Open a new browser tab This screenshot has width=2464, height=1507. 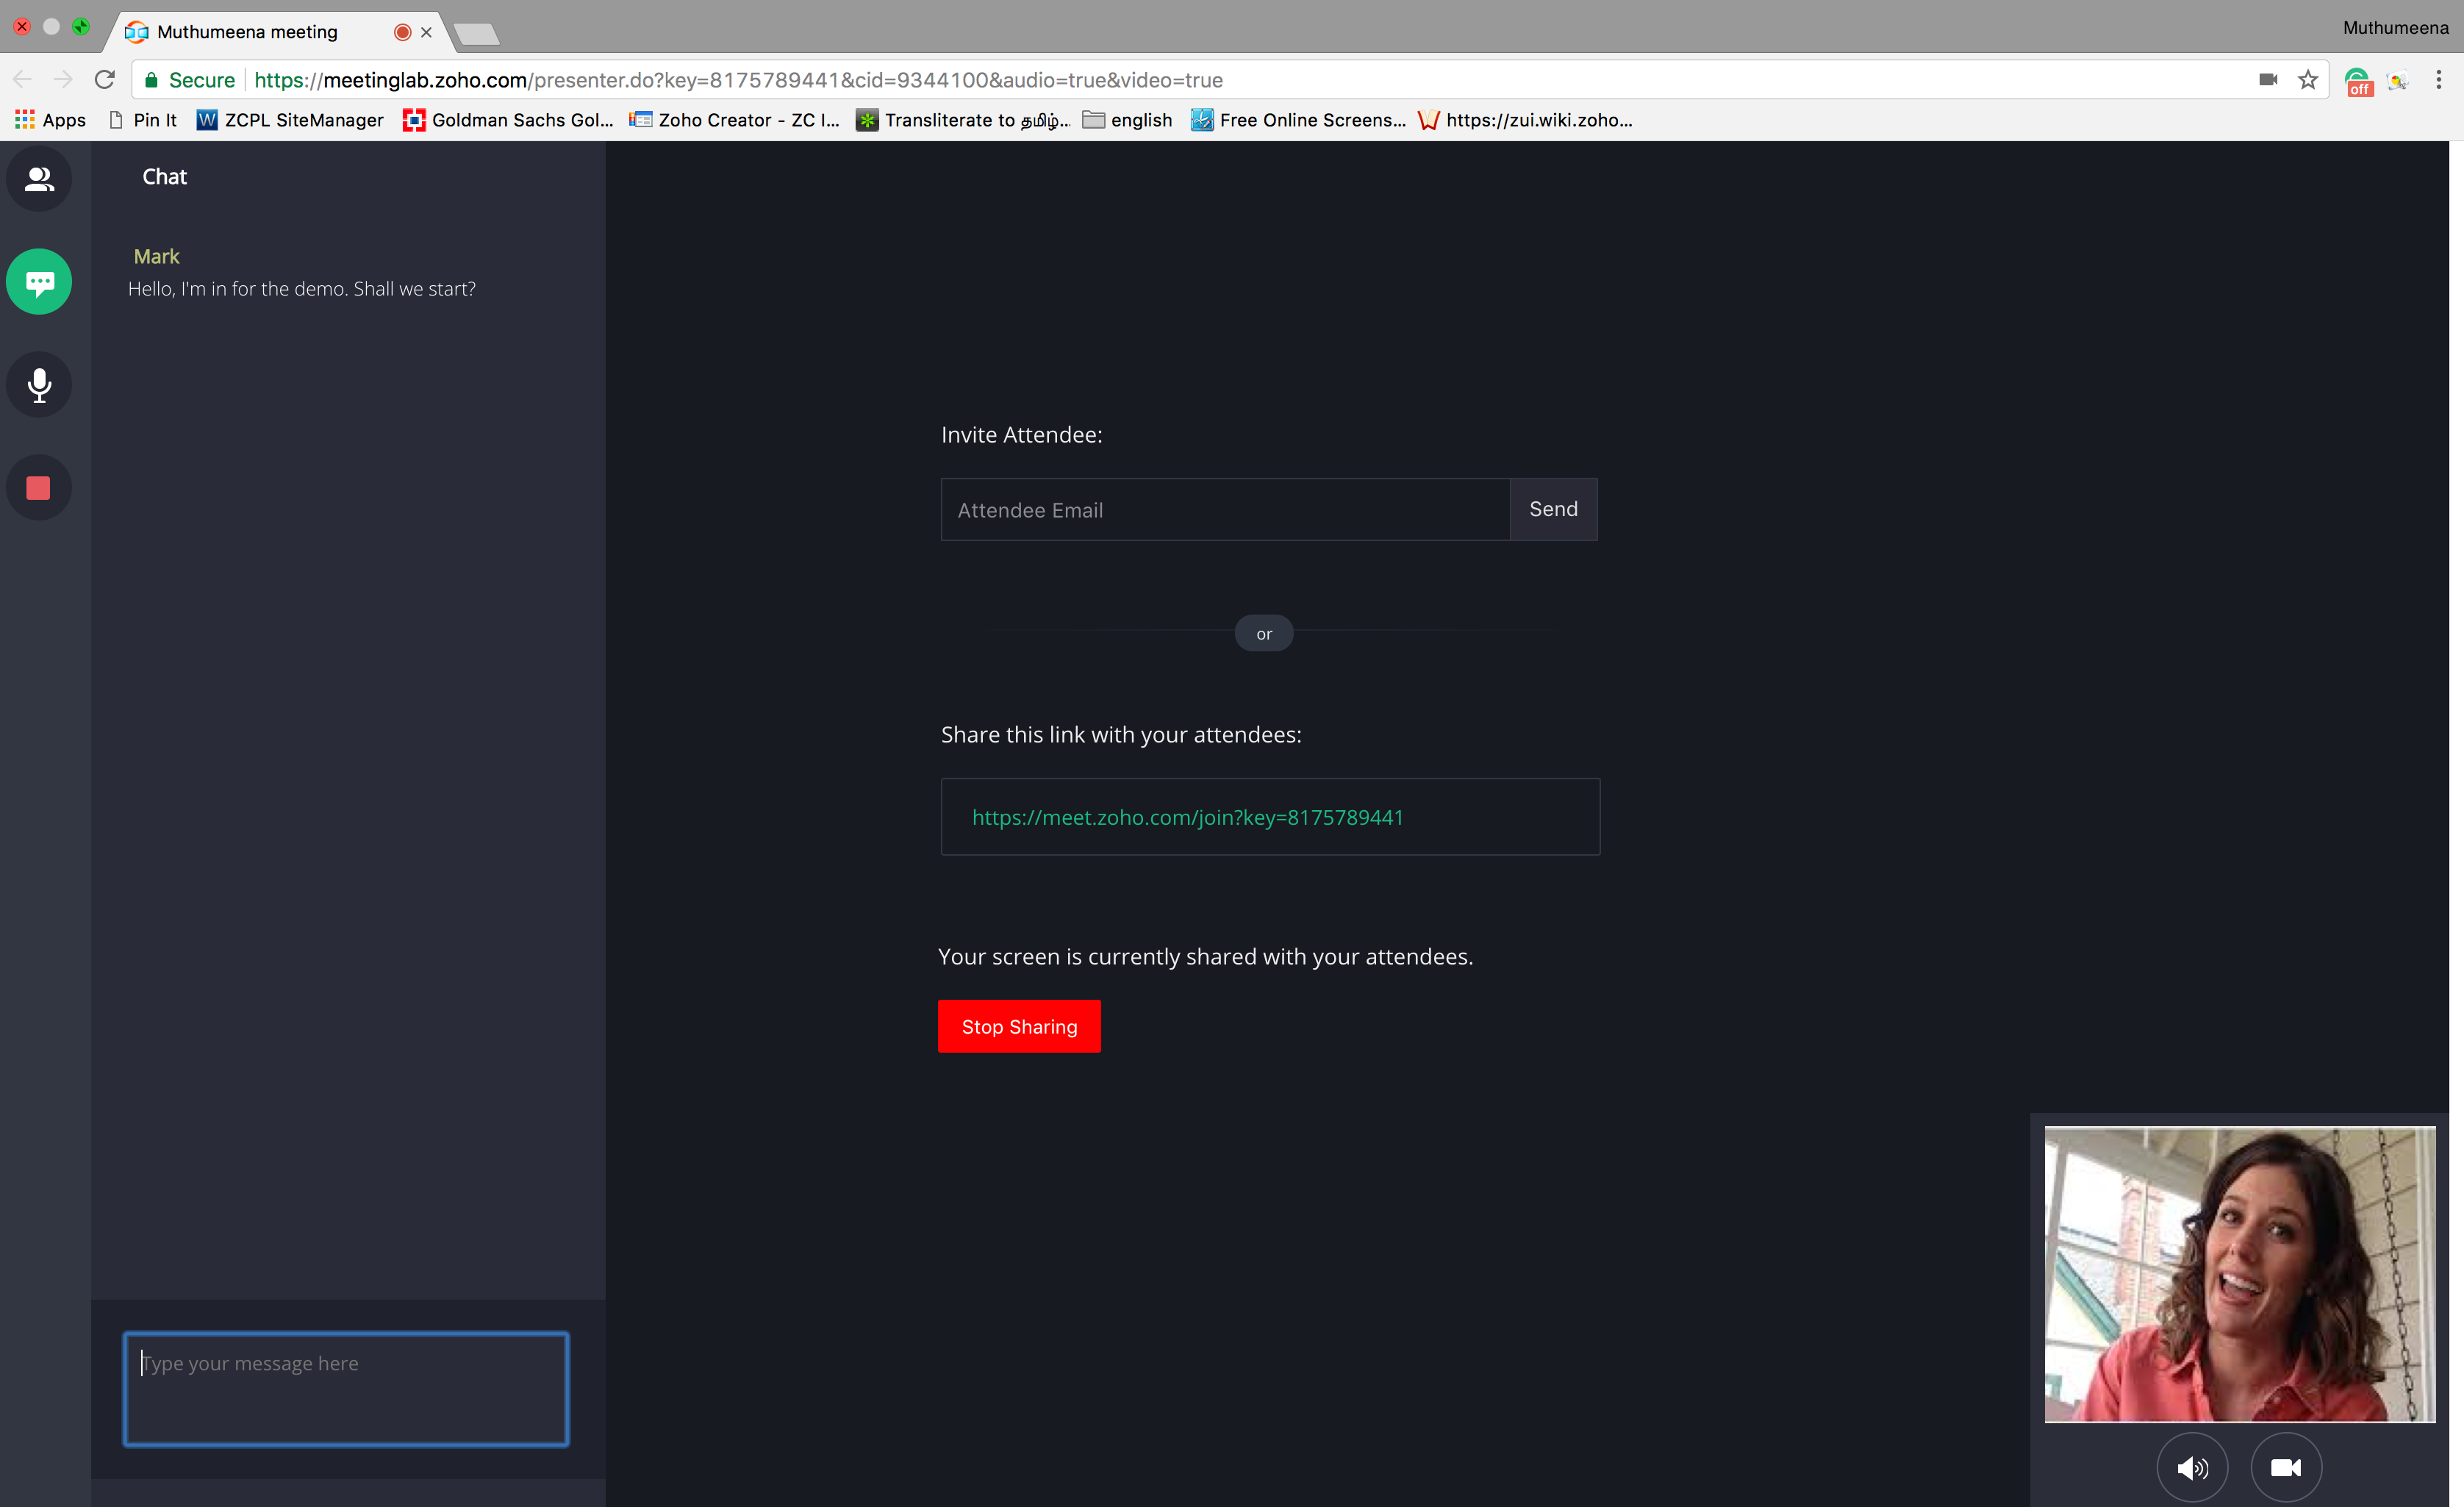pyautogui.click(x=476, y=34)
